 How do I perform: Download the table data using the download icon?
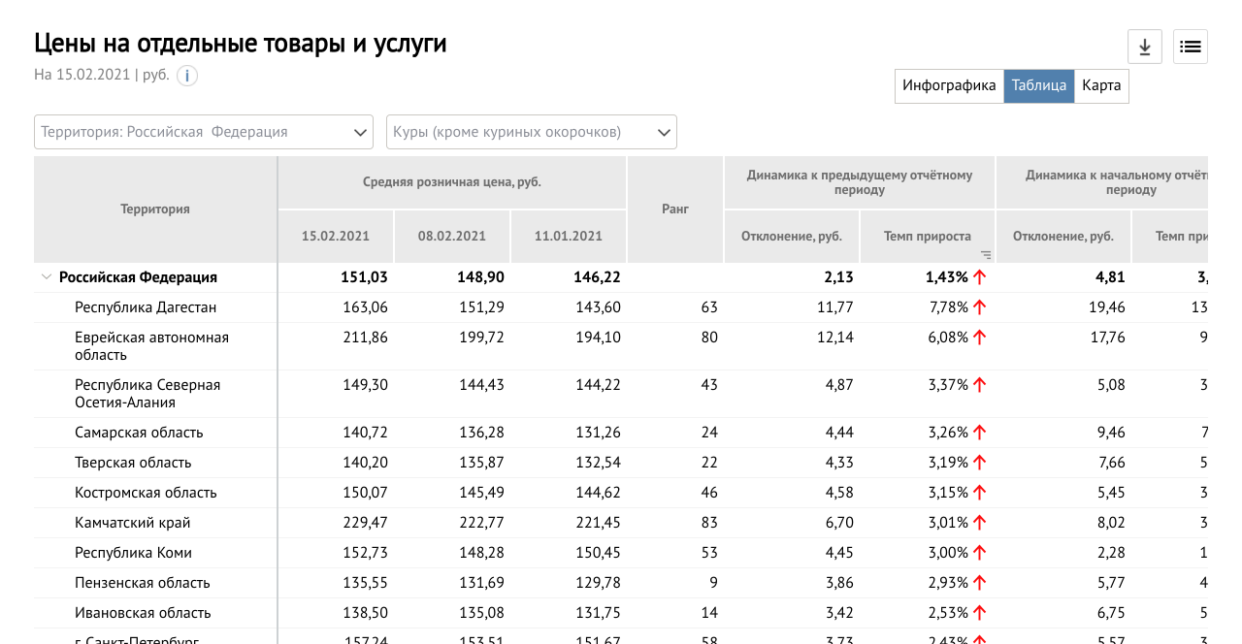(x=1145, y=47)
